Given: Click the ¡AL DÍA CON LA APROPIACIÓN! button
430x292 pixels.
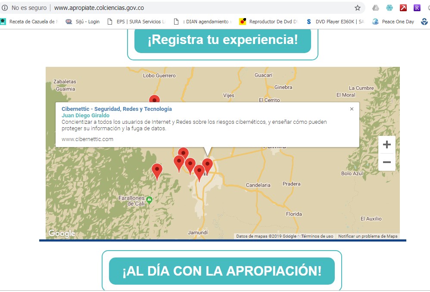Looking at the screenshot, I should [222, 271].
